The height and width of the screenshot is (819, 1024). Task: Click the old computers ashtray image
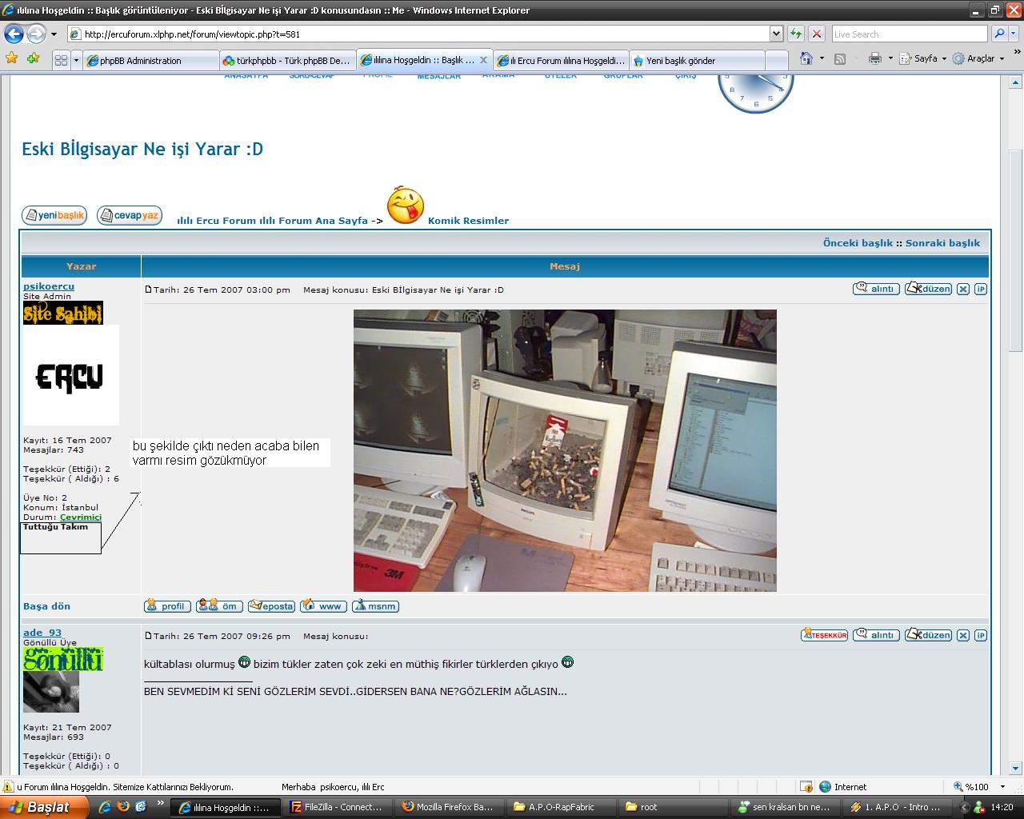click(565, 450)
